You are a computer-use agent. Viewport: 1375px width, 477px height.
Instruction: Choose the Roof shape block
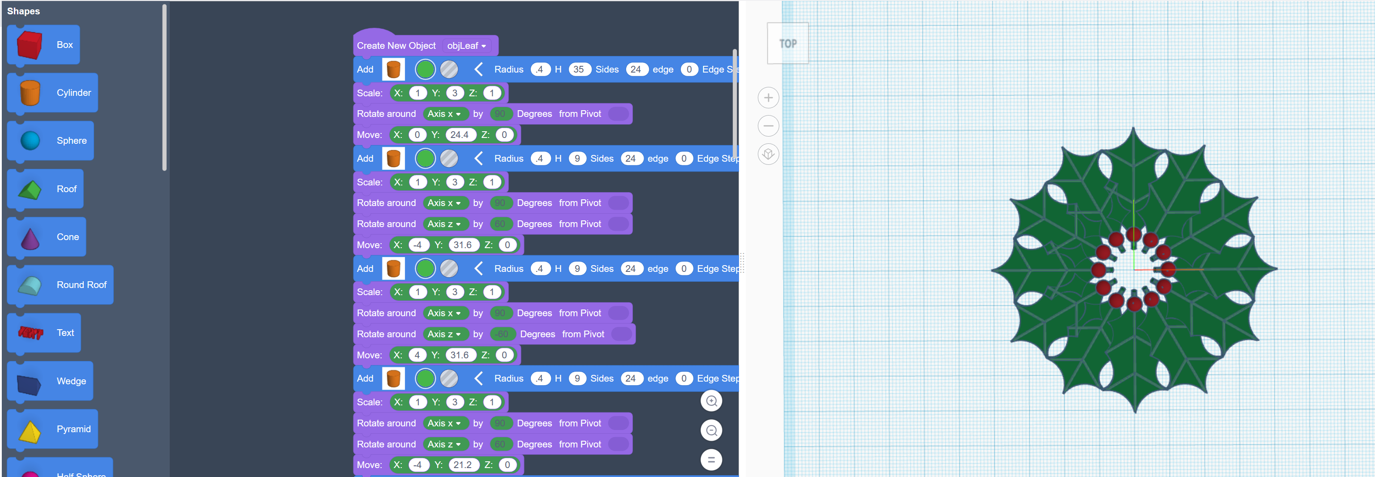(x=45, y=189)
